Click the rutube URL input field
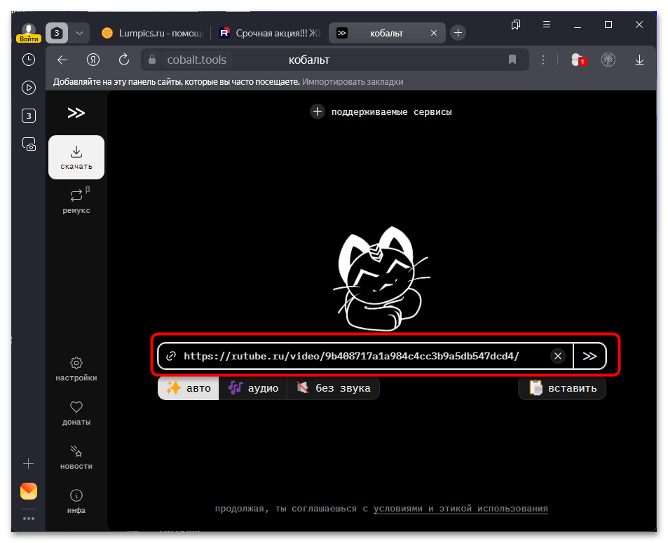The image size is (668, 543). [365, 356]
